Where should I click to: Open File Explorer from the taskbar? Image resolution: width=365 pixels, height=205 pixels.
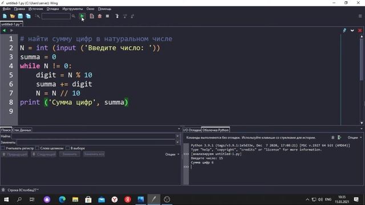click(75, 199)
